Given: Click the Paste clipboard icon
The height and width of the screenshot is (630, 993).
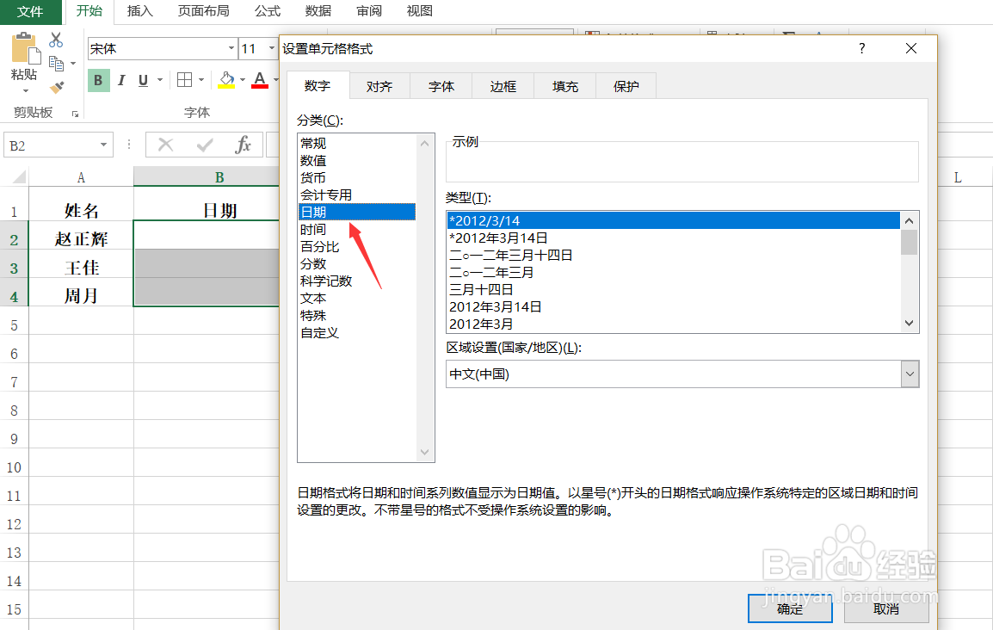Looking at the screenshot, I should tap(24, 49).
